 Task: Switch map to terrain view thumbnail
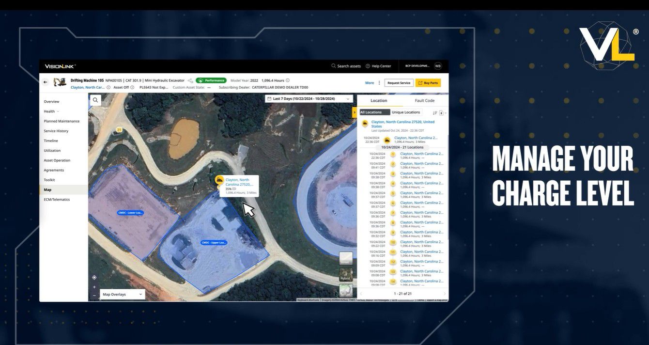[x=346, y=291]
